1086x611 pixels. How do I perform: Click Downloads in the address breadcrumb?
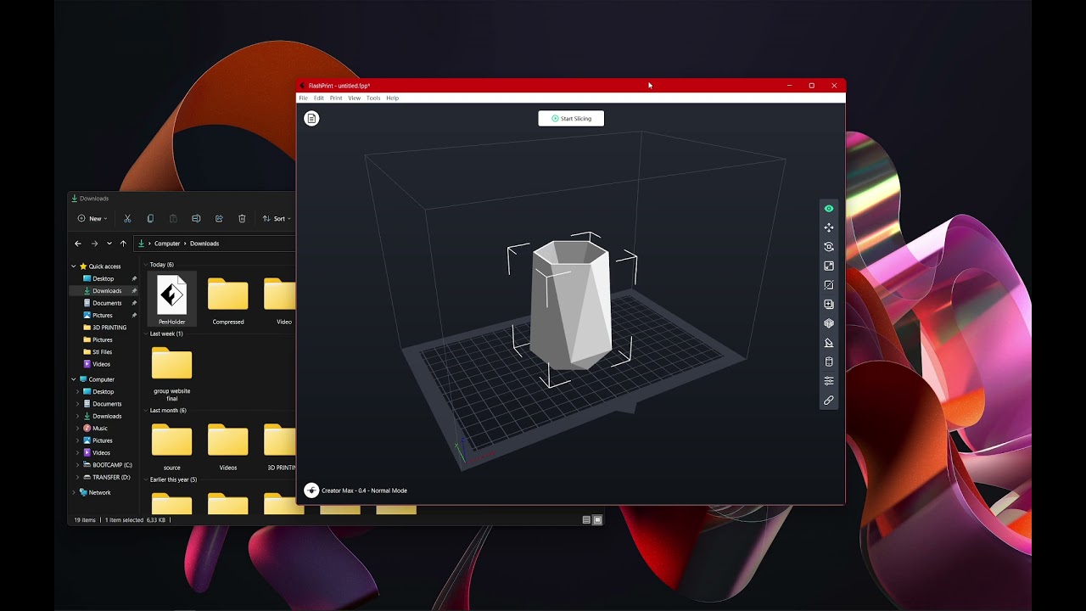[x=204, y=244]
